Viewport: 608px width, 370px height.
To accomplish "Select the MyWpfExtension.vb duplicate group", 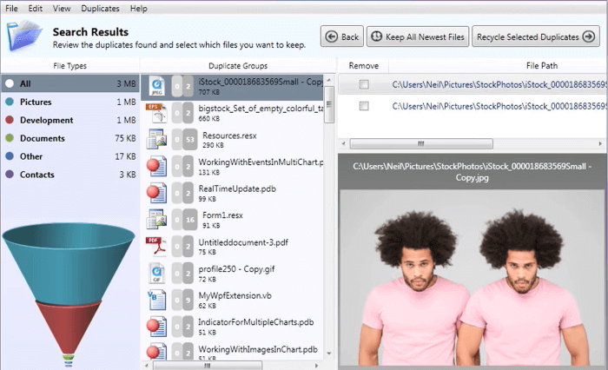I will click(x=232, y=300).
